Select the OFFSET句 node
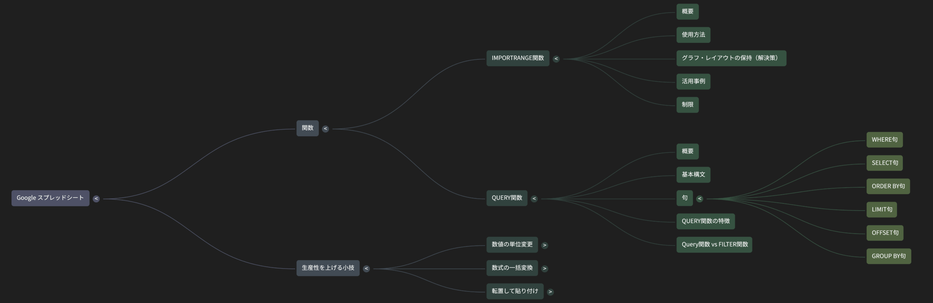 (885, 233)
